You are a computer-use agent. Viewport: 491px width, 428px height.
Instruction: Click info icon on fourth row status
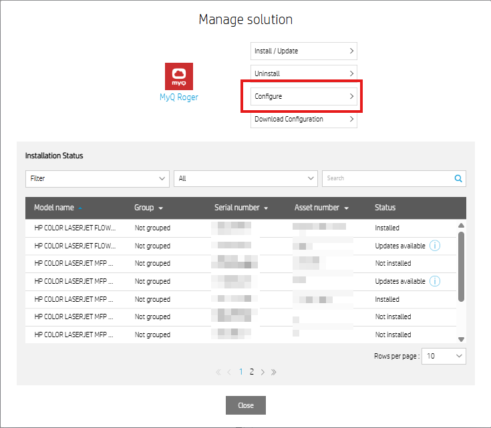click(434, 281)
